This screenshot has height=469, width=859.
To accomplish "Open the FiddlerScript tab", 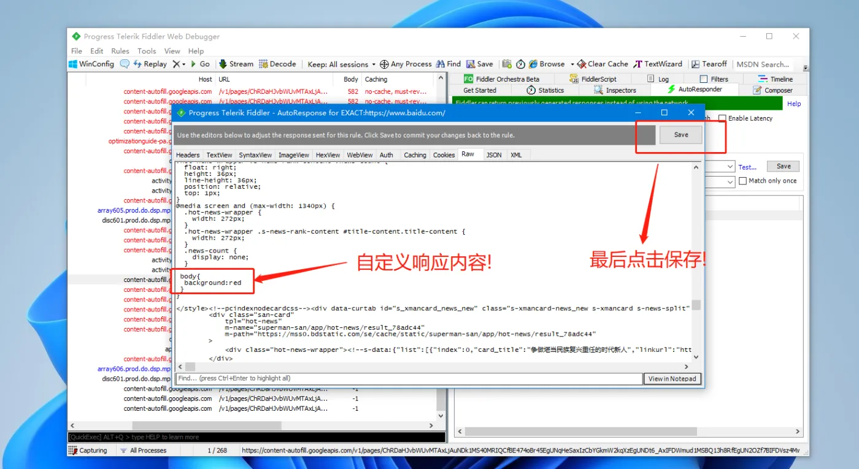I will click(593, 79).
